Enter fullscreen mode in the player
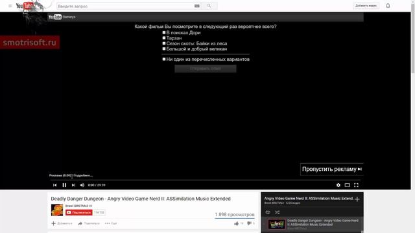This screenshot has width=415, height=233. 356,185
